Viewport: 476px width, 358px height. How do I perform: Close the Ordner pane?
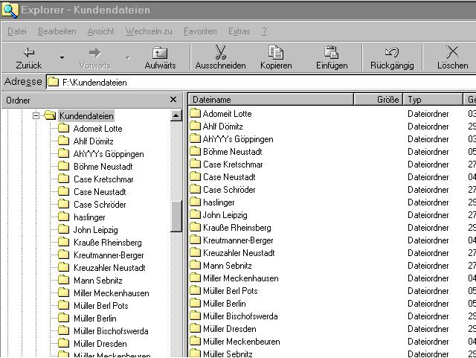click(173, 100)
